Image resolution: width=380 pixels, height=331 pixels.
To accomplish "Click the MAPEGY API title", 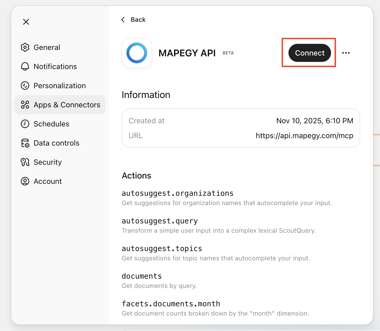I will point(187,53).
